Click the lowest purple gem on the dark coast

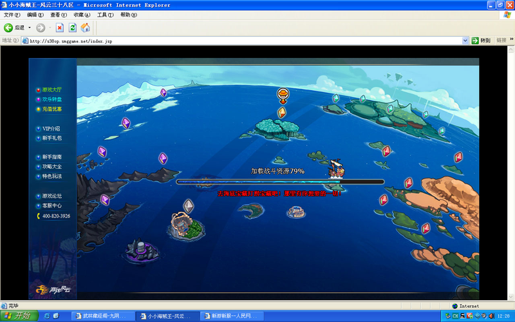[105, 200]
